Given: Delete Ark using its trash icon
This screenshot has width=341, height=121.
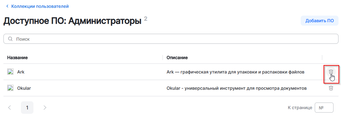Looking at the screenshot, I should (331, 72).
